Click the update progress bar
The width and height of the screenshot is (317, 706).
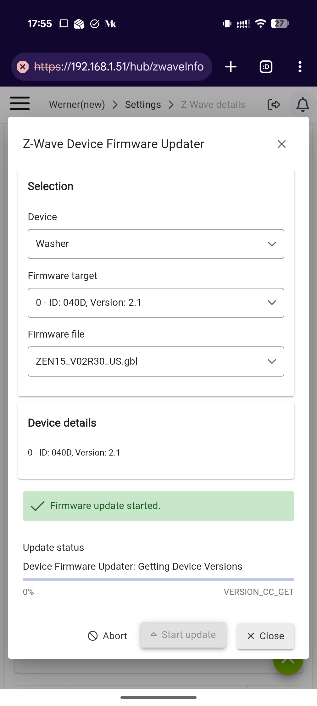pos(158,580)
